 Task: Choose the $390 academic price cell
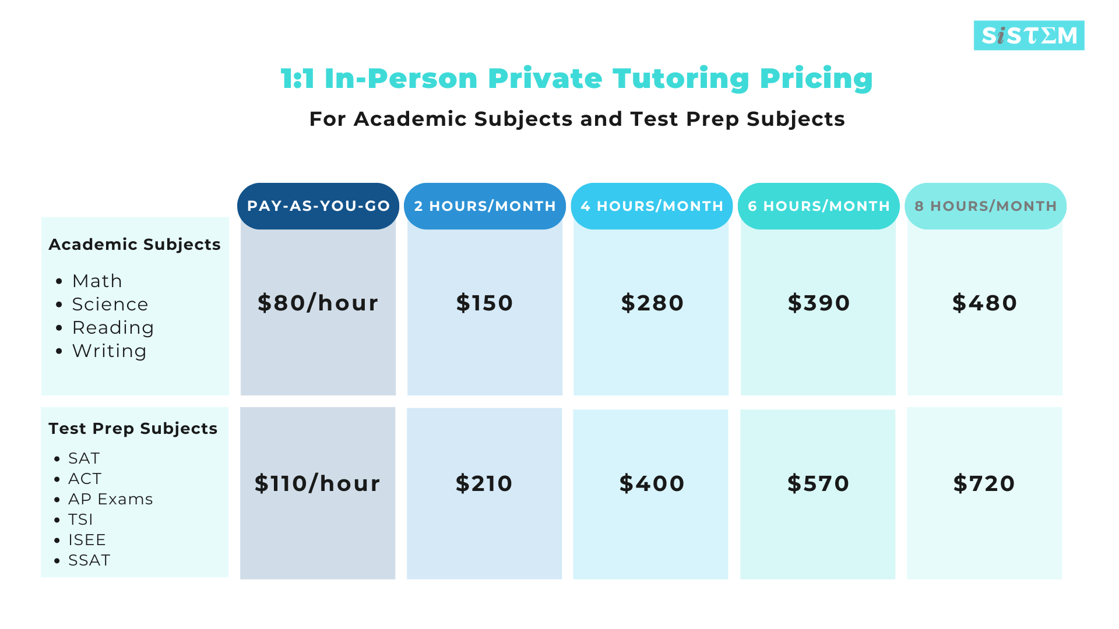click(819, 303)
